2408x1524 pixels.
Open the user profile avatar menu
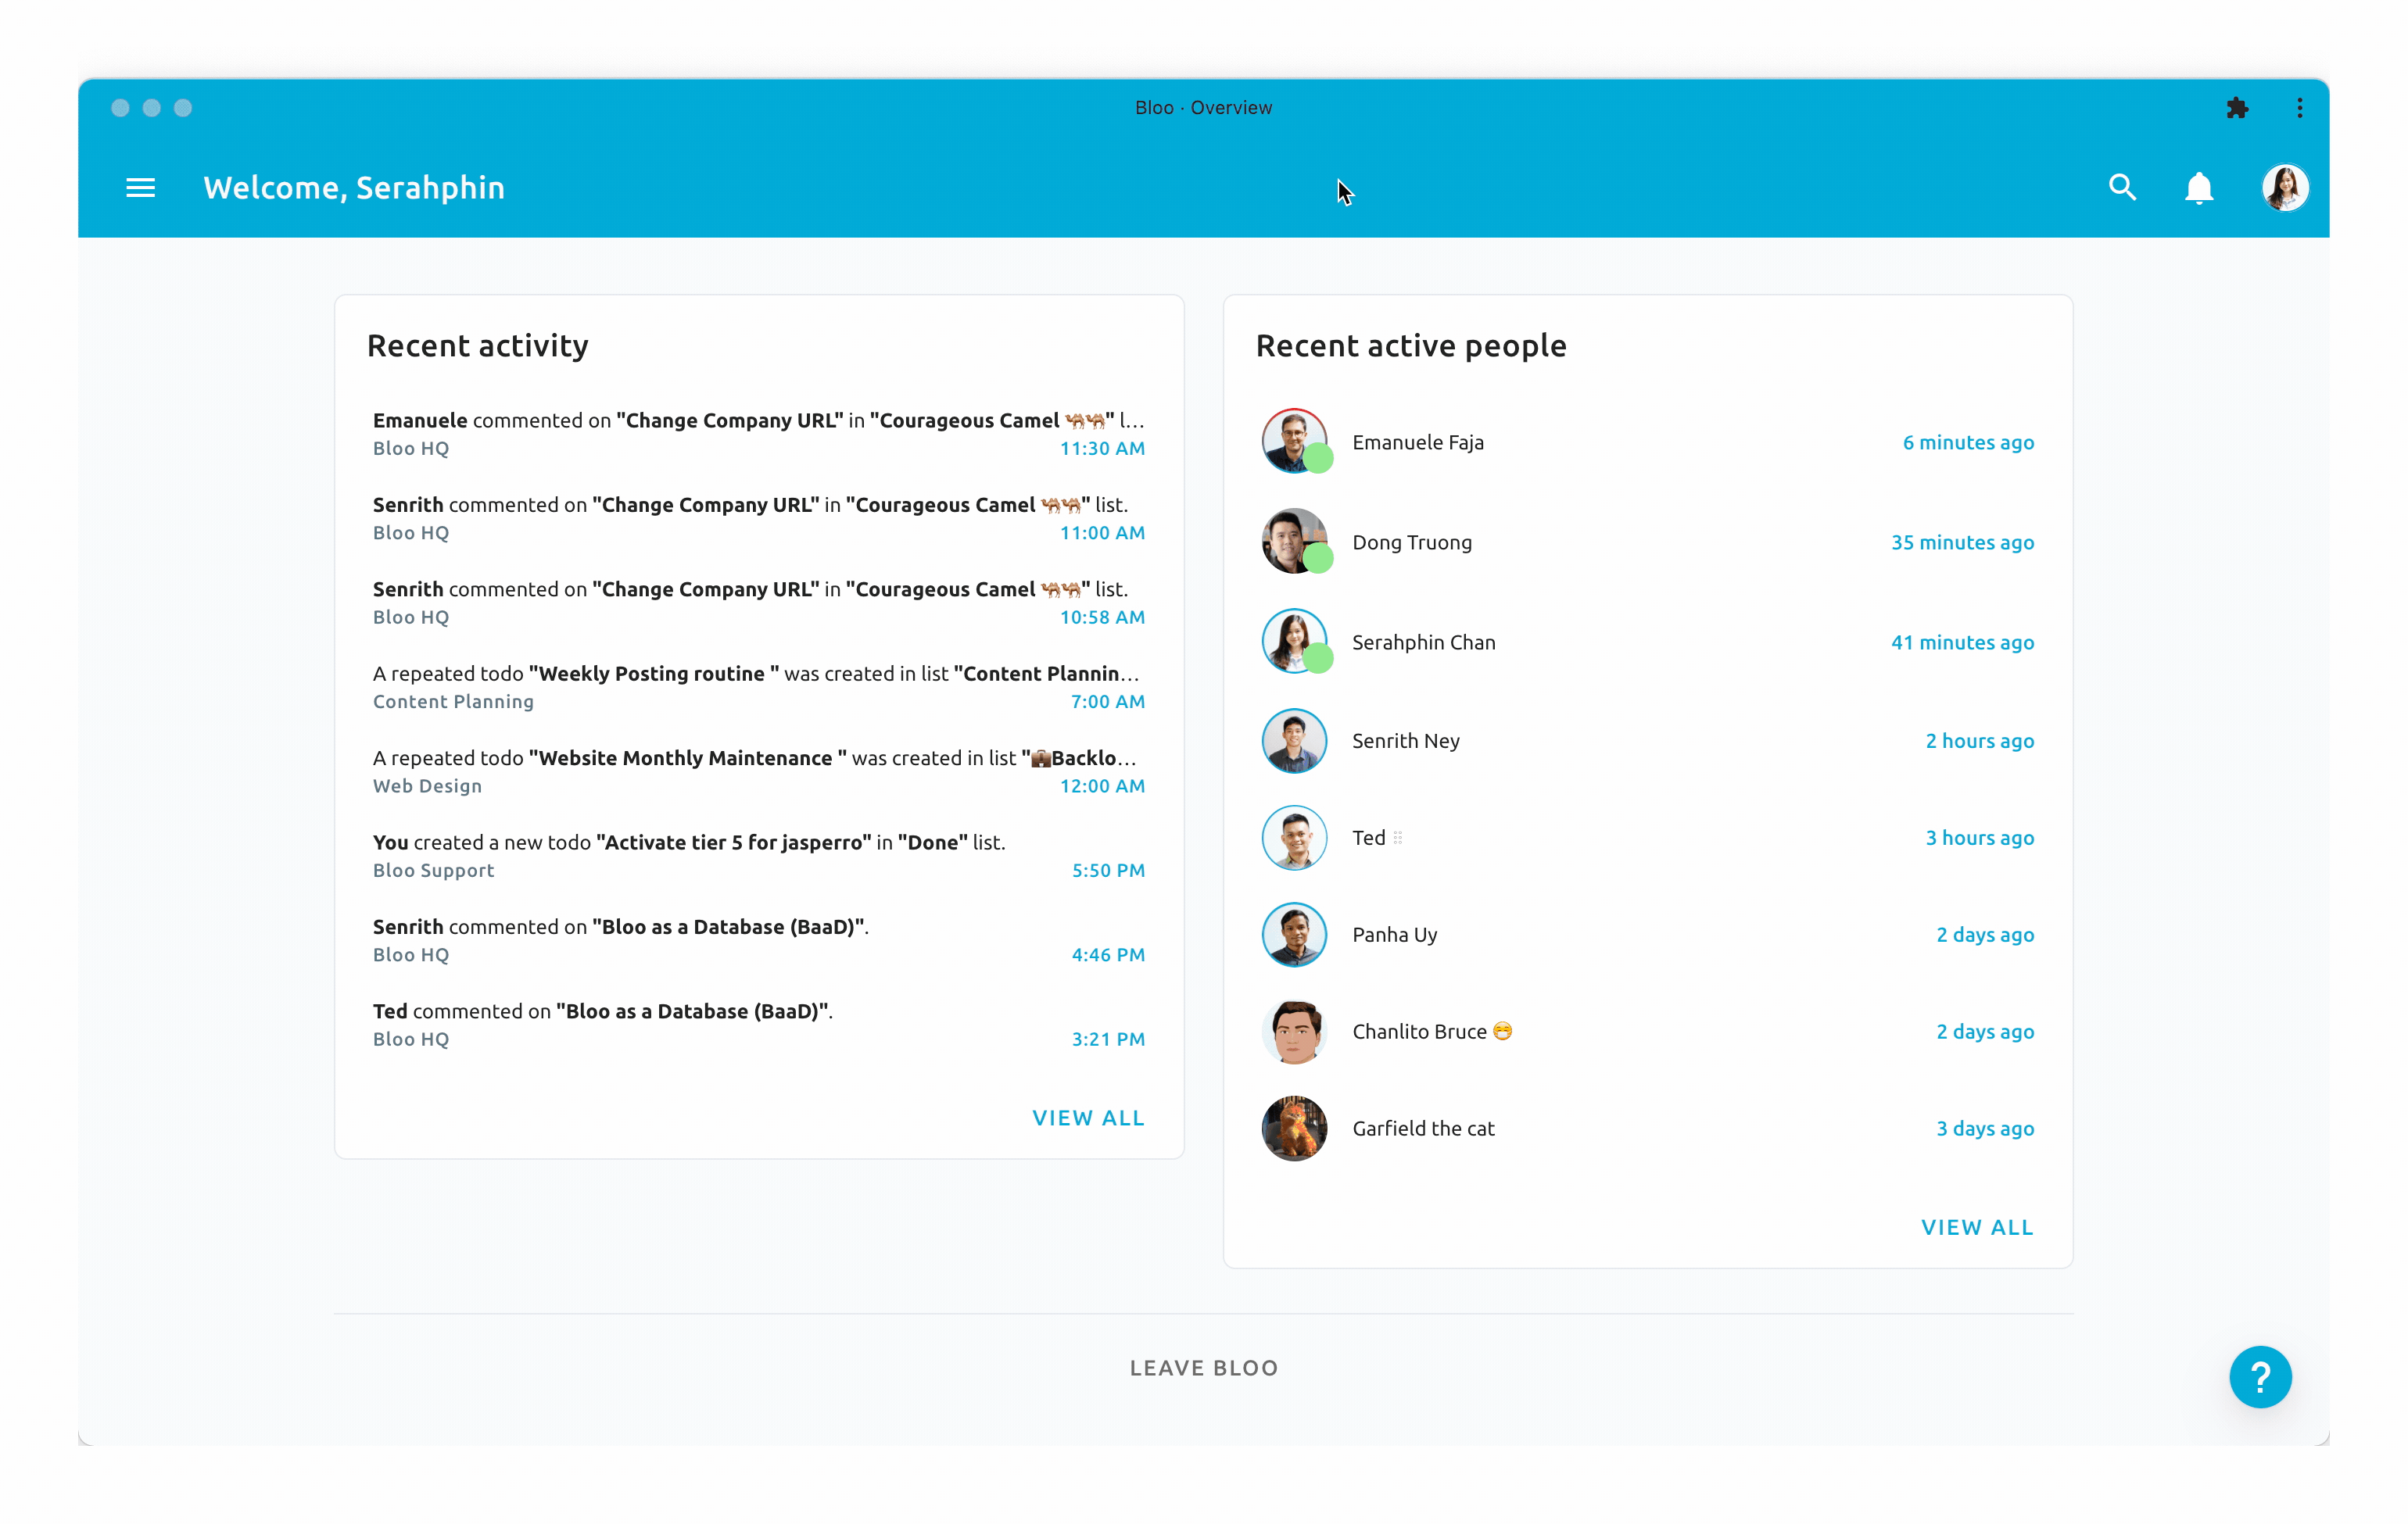tap(2285, 188)
